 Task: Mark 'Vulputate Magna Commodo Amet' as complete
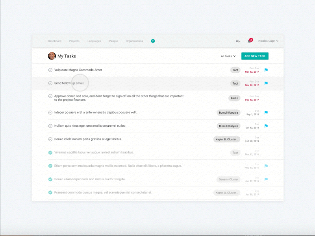pos(50,70)
